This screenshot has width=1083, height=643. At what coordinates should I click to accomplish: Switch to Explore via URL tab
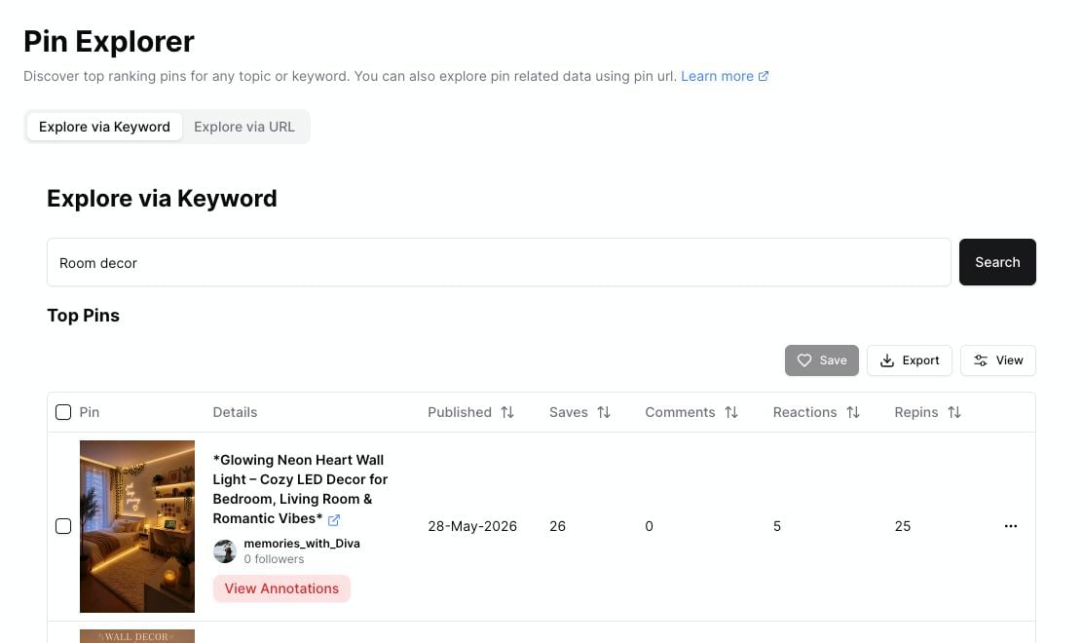(x=243, y=127)
